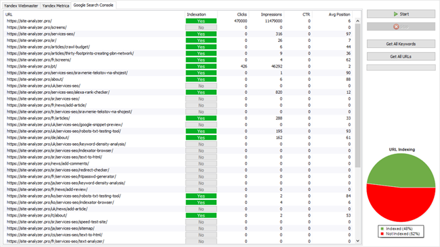Screen dimensions: 440x247
Task: Sort by URL column header
Action: point(94,14)
